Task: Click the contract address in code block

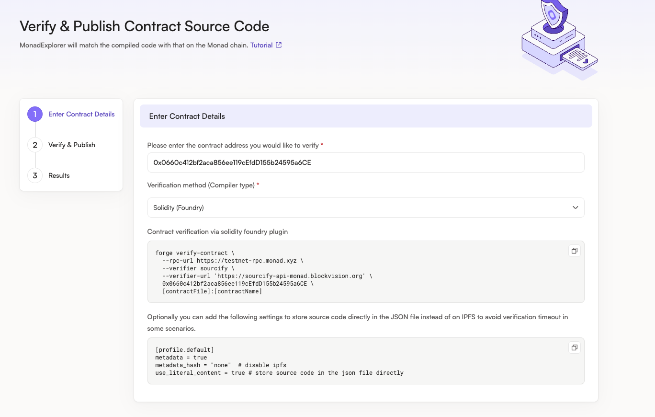Action: (x=235, y=284)
